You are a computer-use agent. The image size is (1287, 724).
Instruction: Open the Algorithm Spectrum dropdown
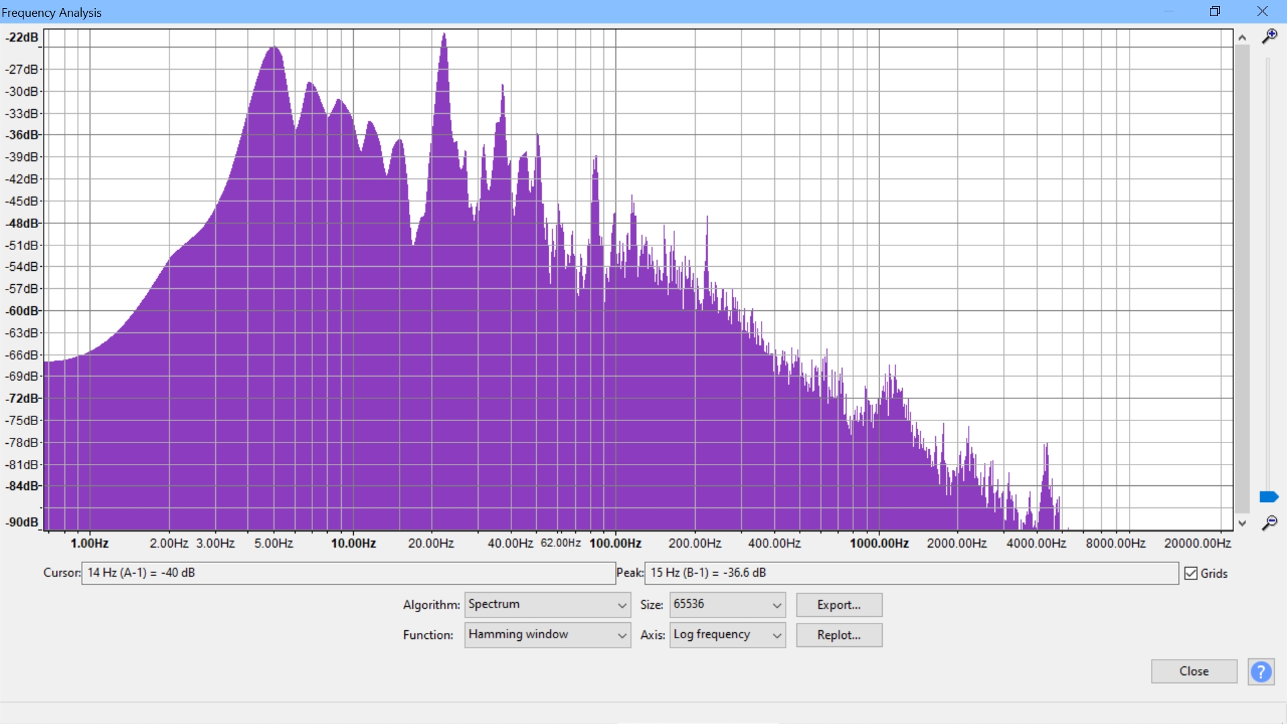[547, 605]
